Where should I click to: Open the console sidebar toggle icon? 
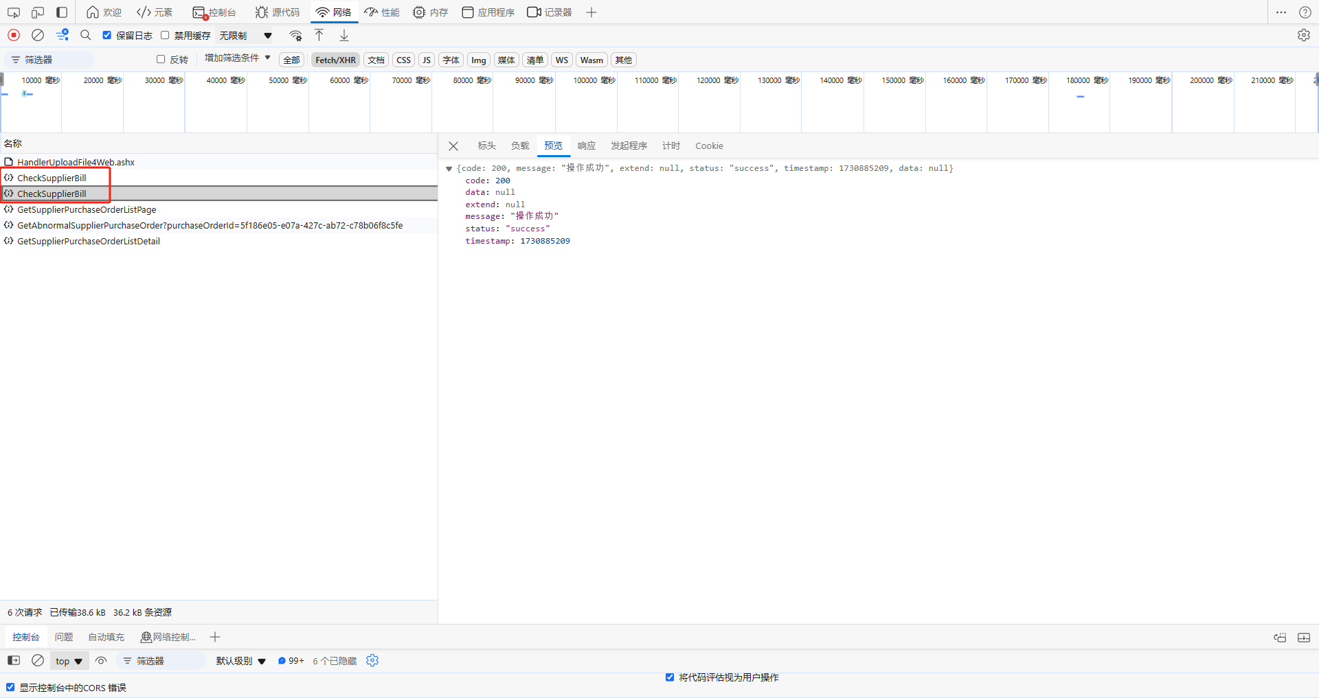pyautogui.click(x=14, y=660)
